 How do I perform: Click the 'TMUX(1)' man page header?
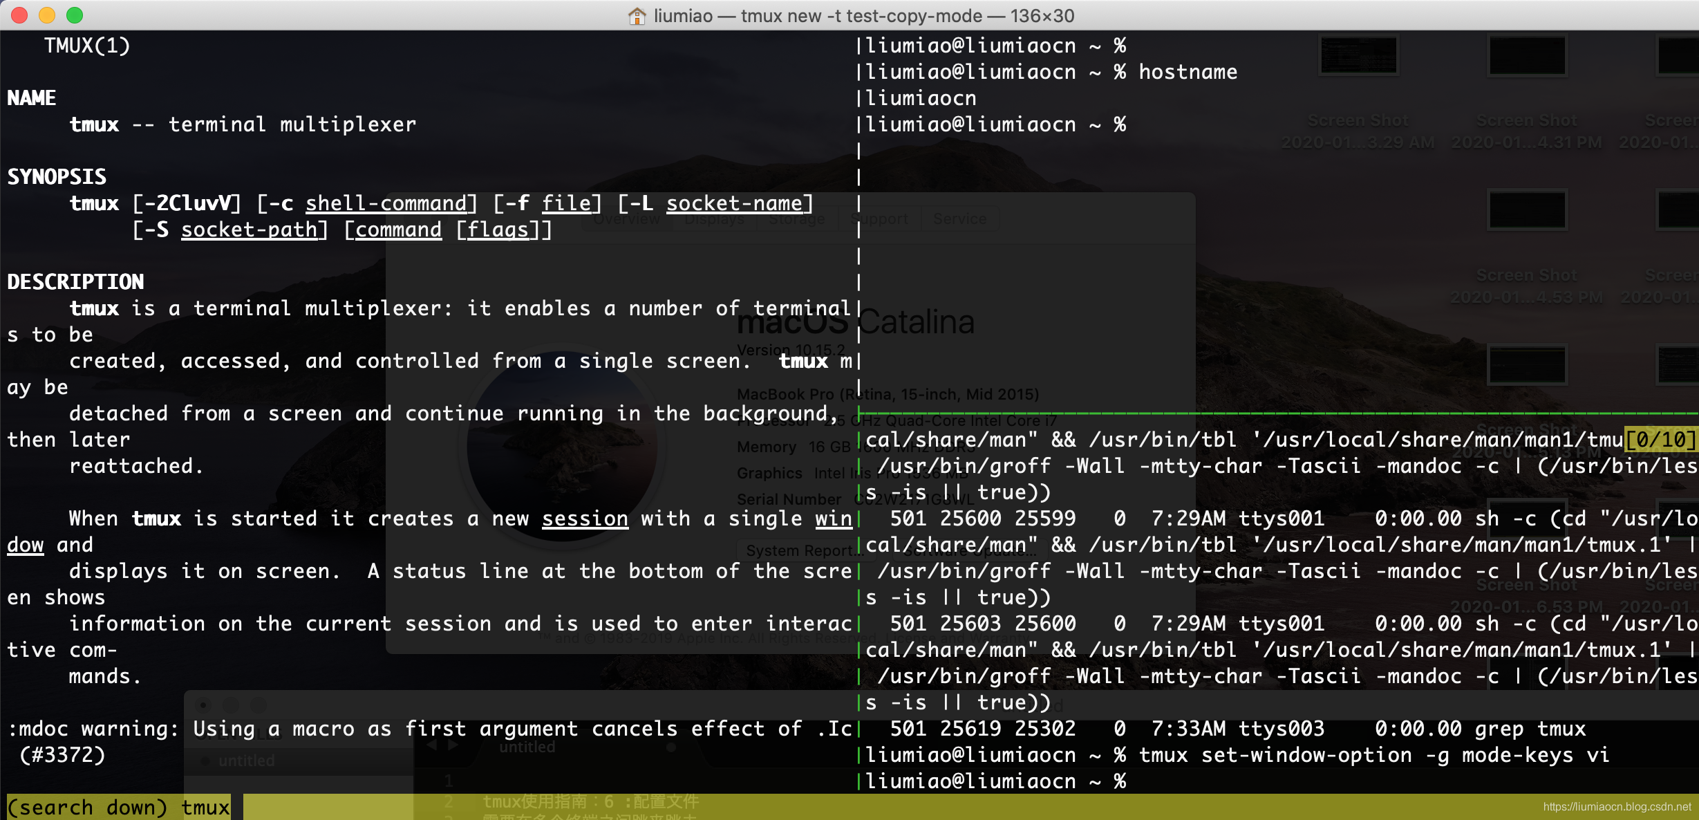pos(87,46)
